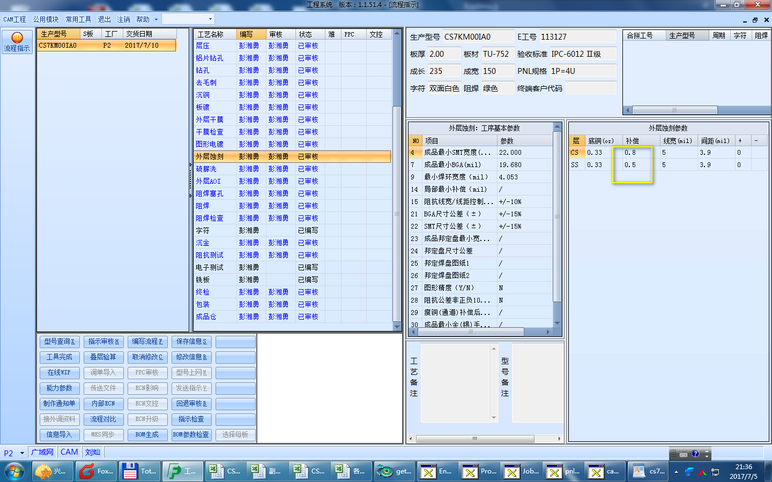The image size is (772, 482).
Task: Click the 编写流程F button
Action: pyautogui.click(x=147, y=342)
